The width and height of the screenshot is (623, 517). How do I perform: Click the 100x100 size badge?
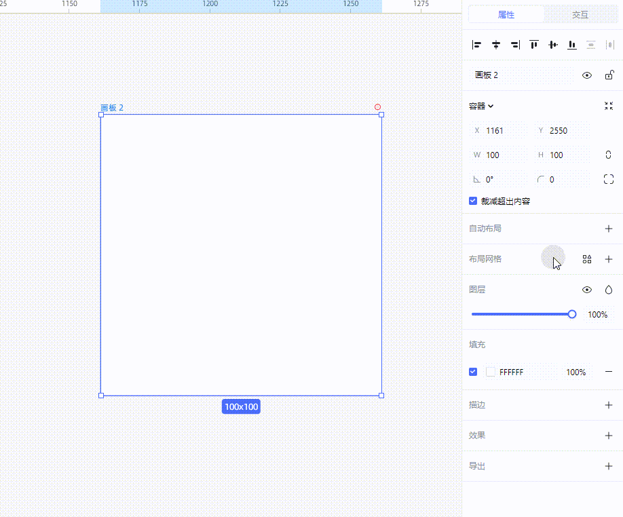(x=241, y=406)
